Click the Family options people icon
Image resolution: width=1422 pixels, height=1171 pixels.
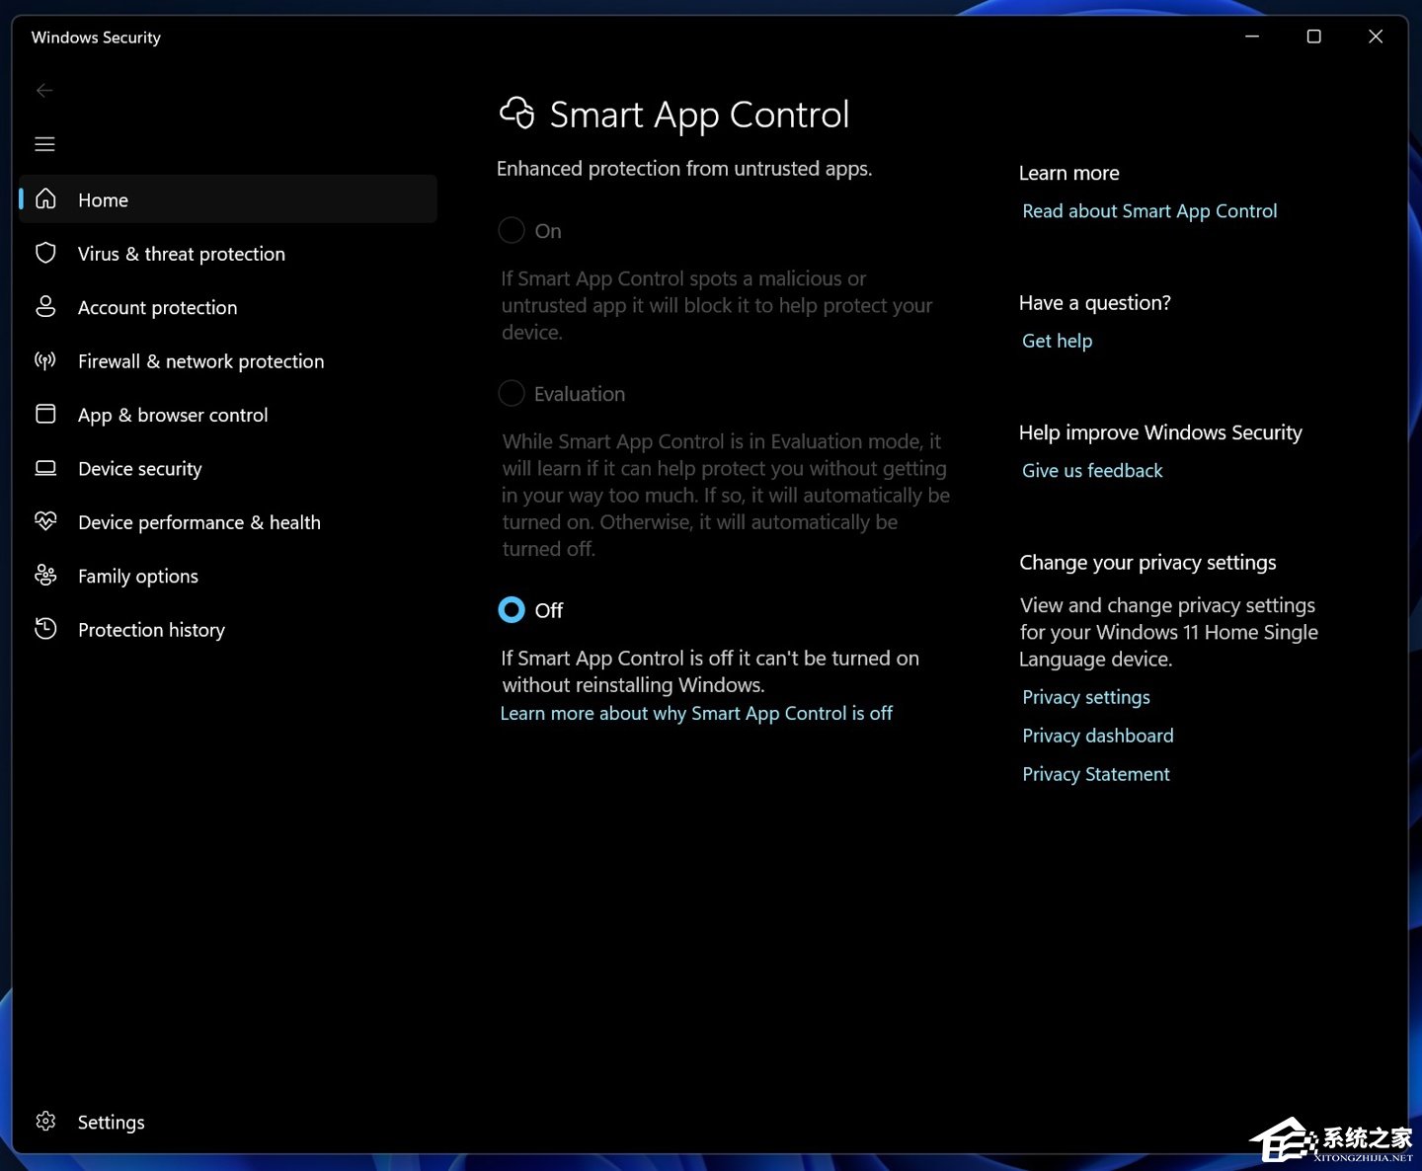tap(45, 575)
